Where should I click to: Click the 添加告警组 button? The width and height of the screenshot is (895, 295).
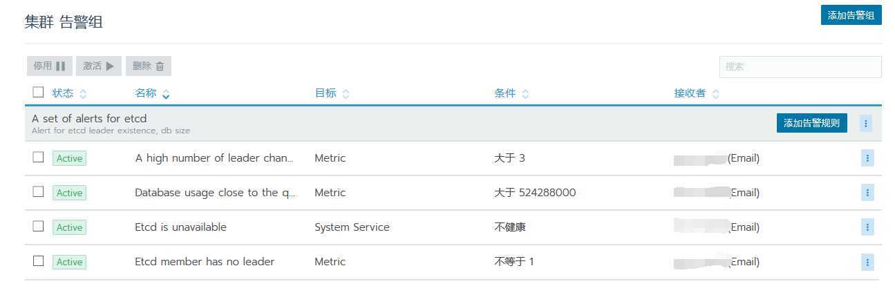click(x=851, y=15)
